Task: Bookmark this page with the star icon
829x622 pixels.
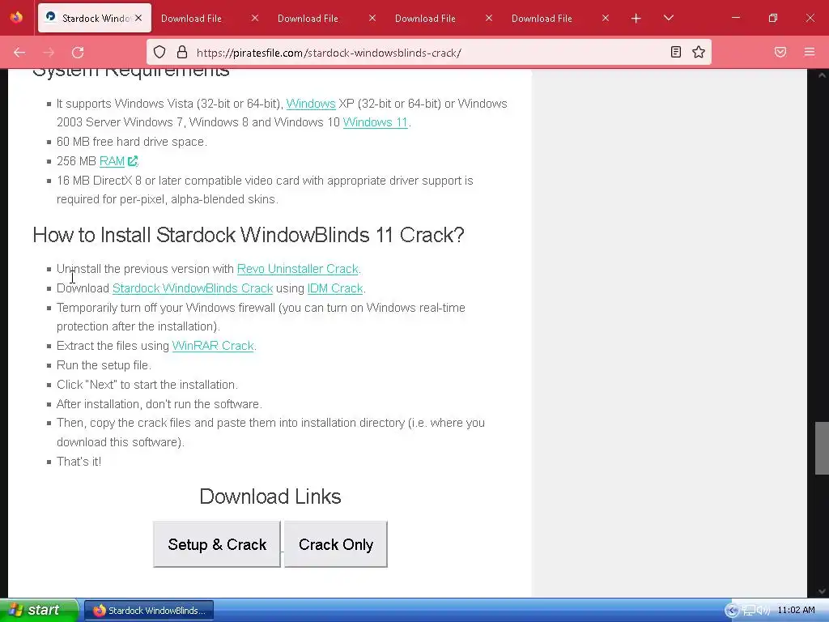Action: tap(699, 52)
